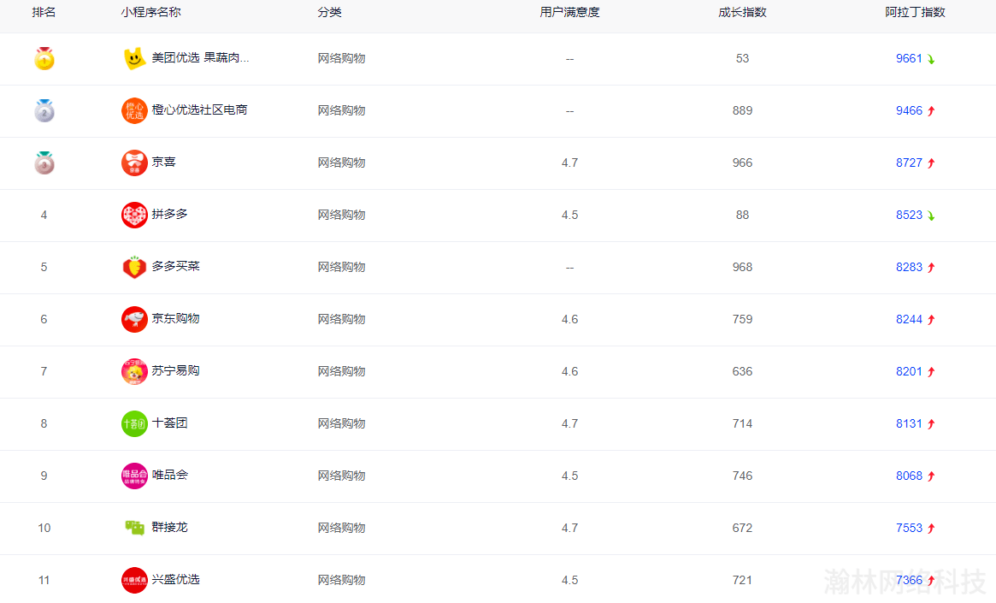
Task: Click the 群接龙 green chat icon
Action: coord(134,529)
